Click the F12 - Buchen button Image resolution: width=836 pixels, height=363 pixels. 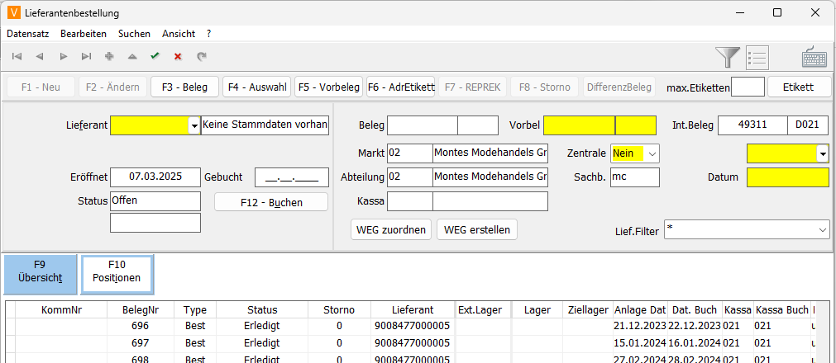270,202
